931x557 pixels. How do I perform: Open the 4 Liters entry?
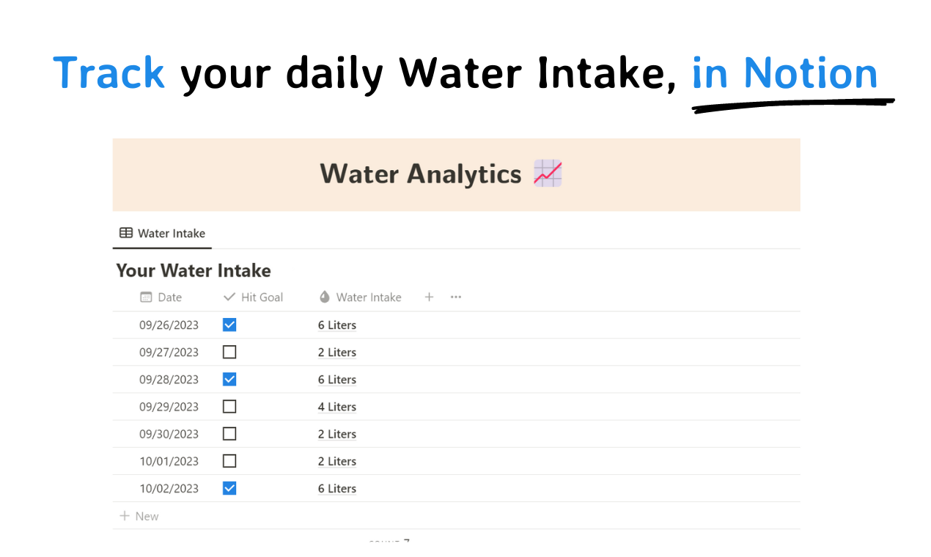pyautogui.click(x=337, y=407)
